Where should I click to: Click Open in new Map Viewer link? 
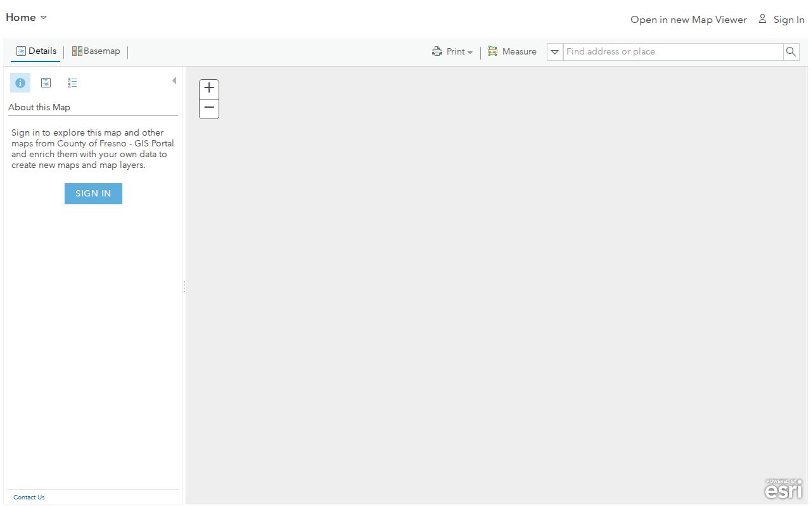point(688,20)
